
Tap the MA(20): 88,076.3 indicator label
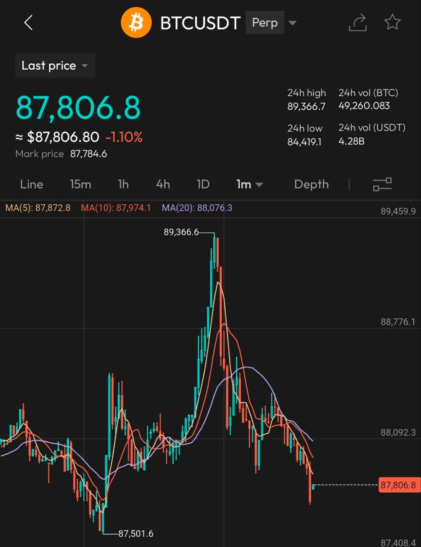tap(197, 208)
